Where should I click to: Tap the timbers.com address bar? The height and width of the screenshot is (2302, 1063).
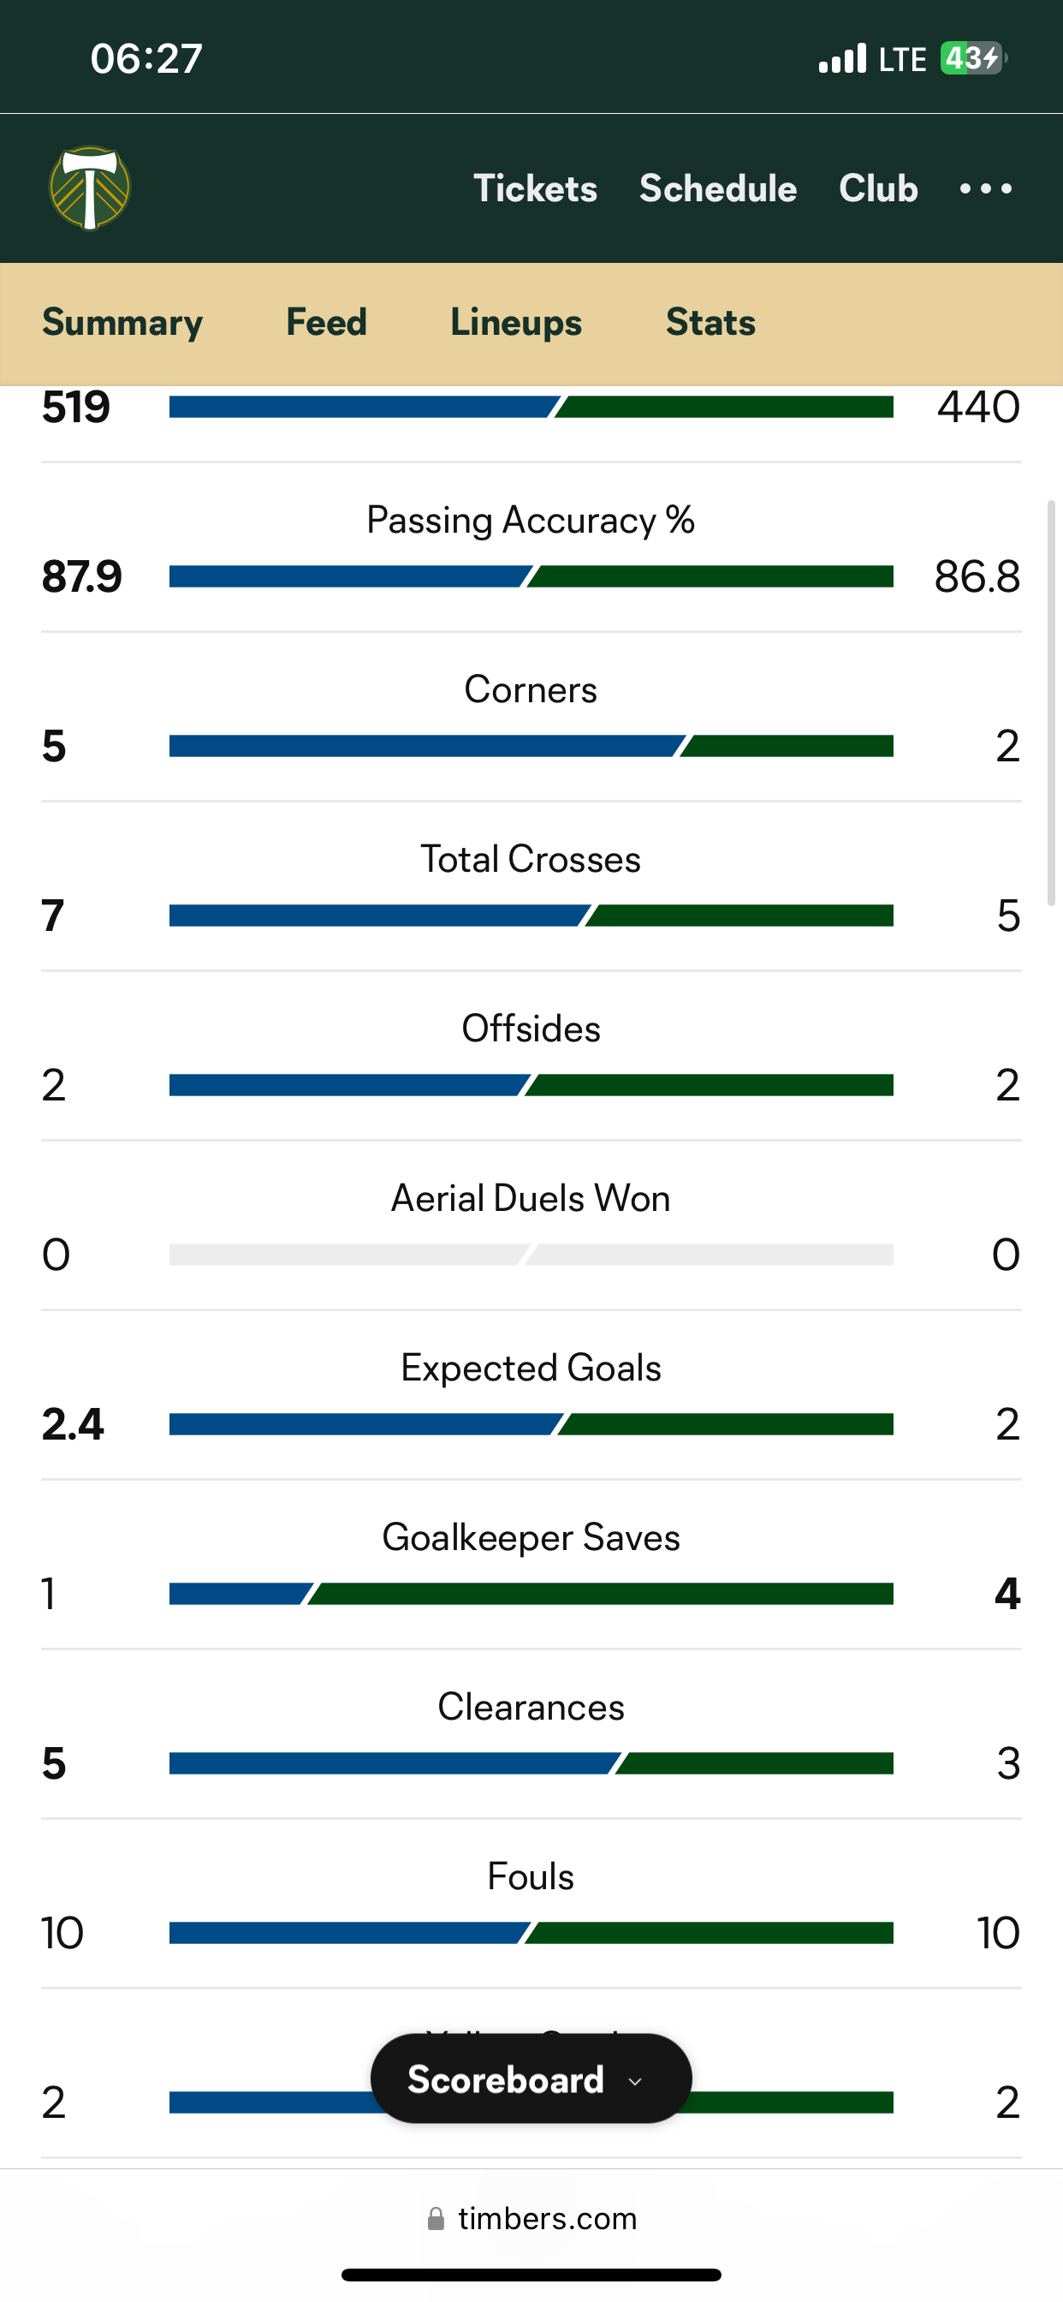531,2219
